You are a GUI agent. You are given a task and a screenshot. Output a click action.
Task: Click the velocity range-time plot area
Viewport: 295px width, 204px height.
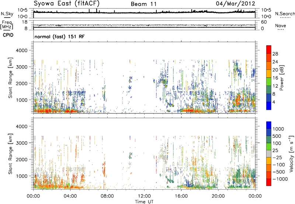[144, 153]
